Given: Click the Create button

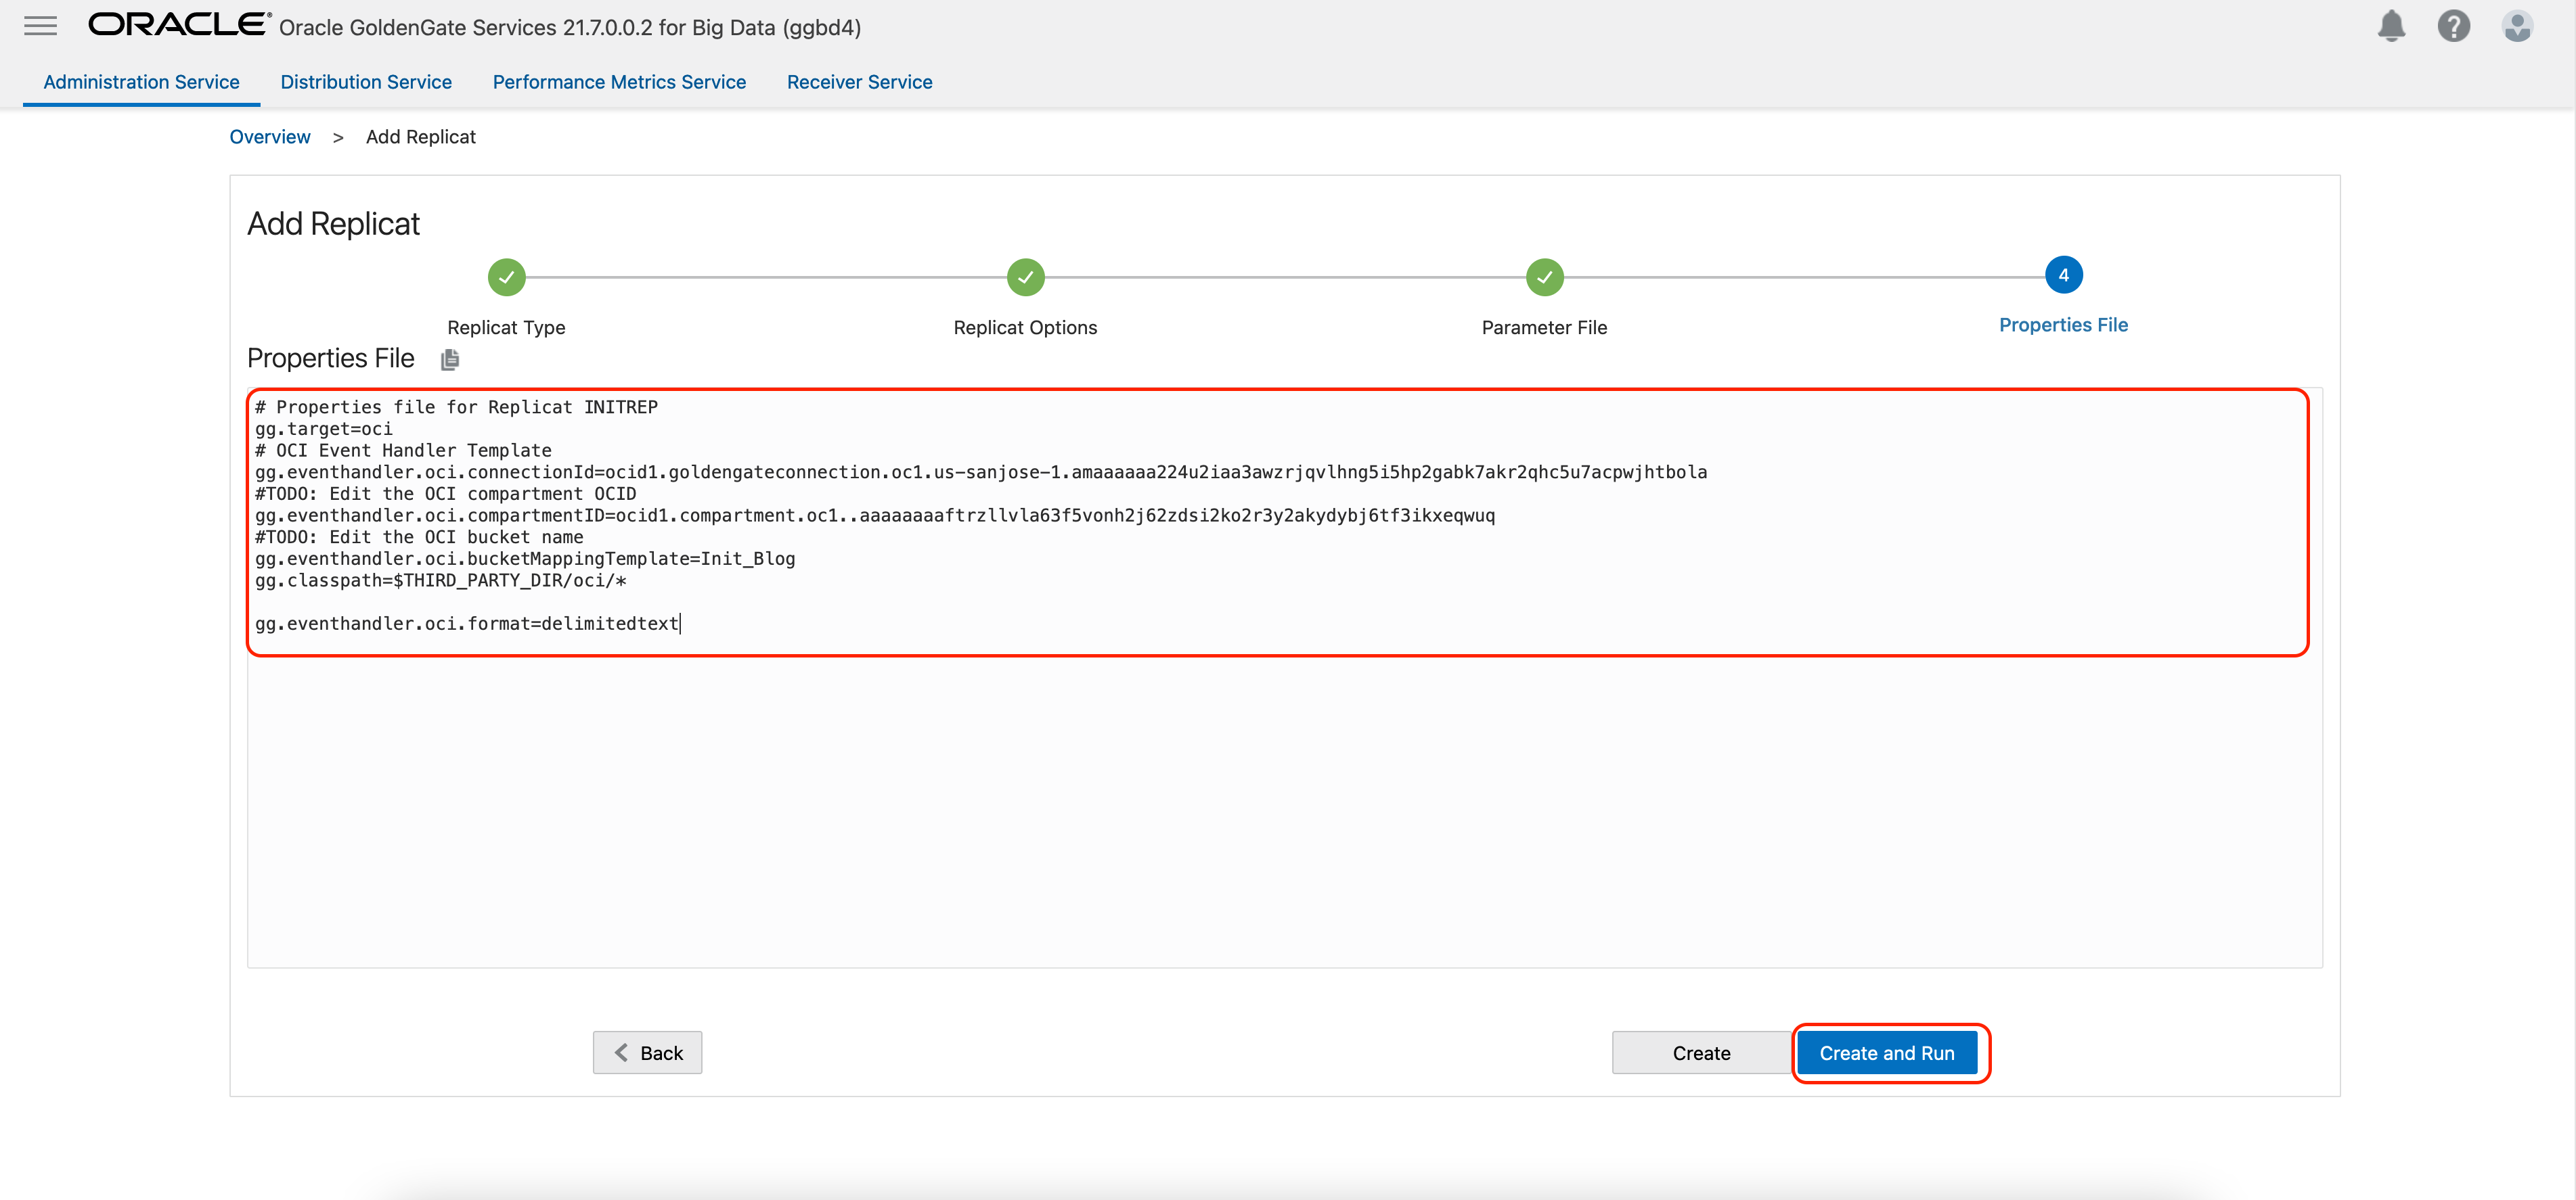Looking at the screenshot, I should [x=1701, y=1052].
